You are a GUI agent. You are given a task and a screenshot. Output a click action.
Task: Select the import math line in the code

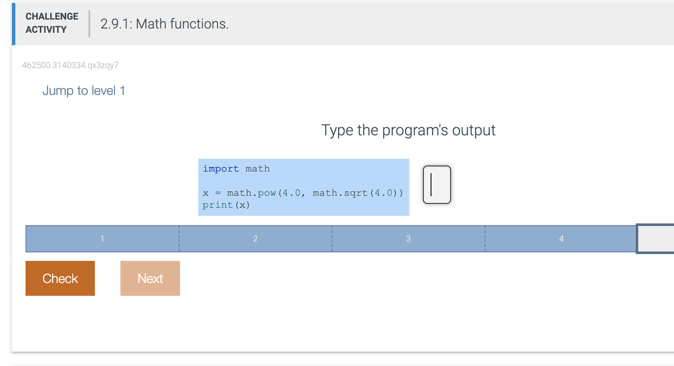click(x=236, y=169)
